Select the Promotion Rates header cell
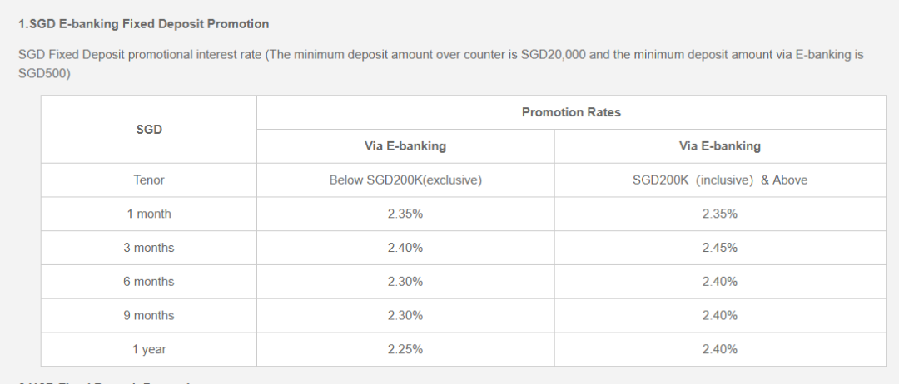Screen dimensions: 899x384 click(571, 112)
